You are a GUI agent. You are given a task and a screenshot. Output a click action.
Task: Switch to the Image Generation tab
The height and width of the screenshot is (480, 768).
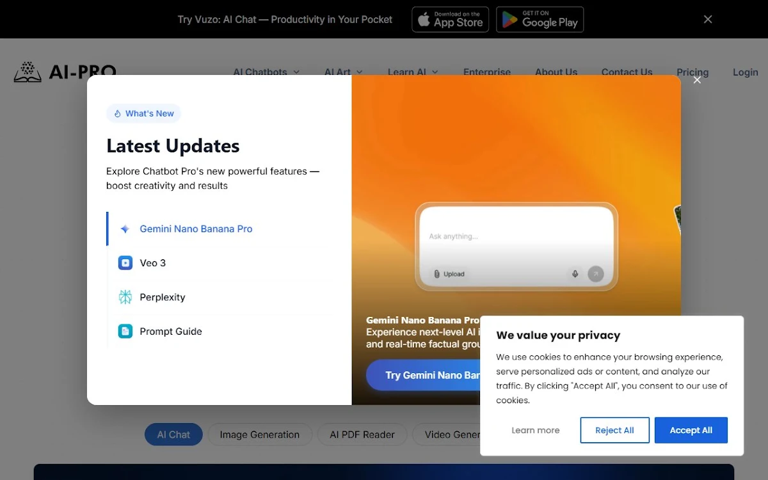(260, 435)
